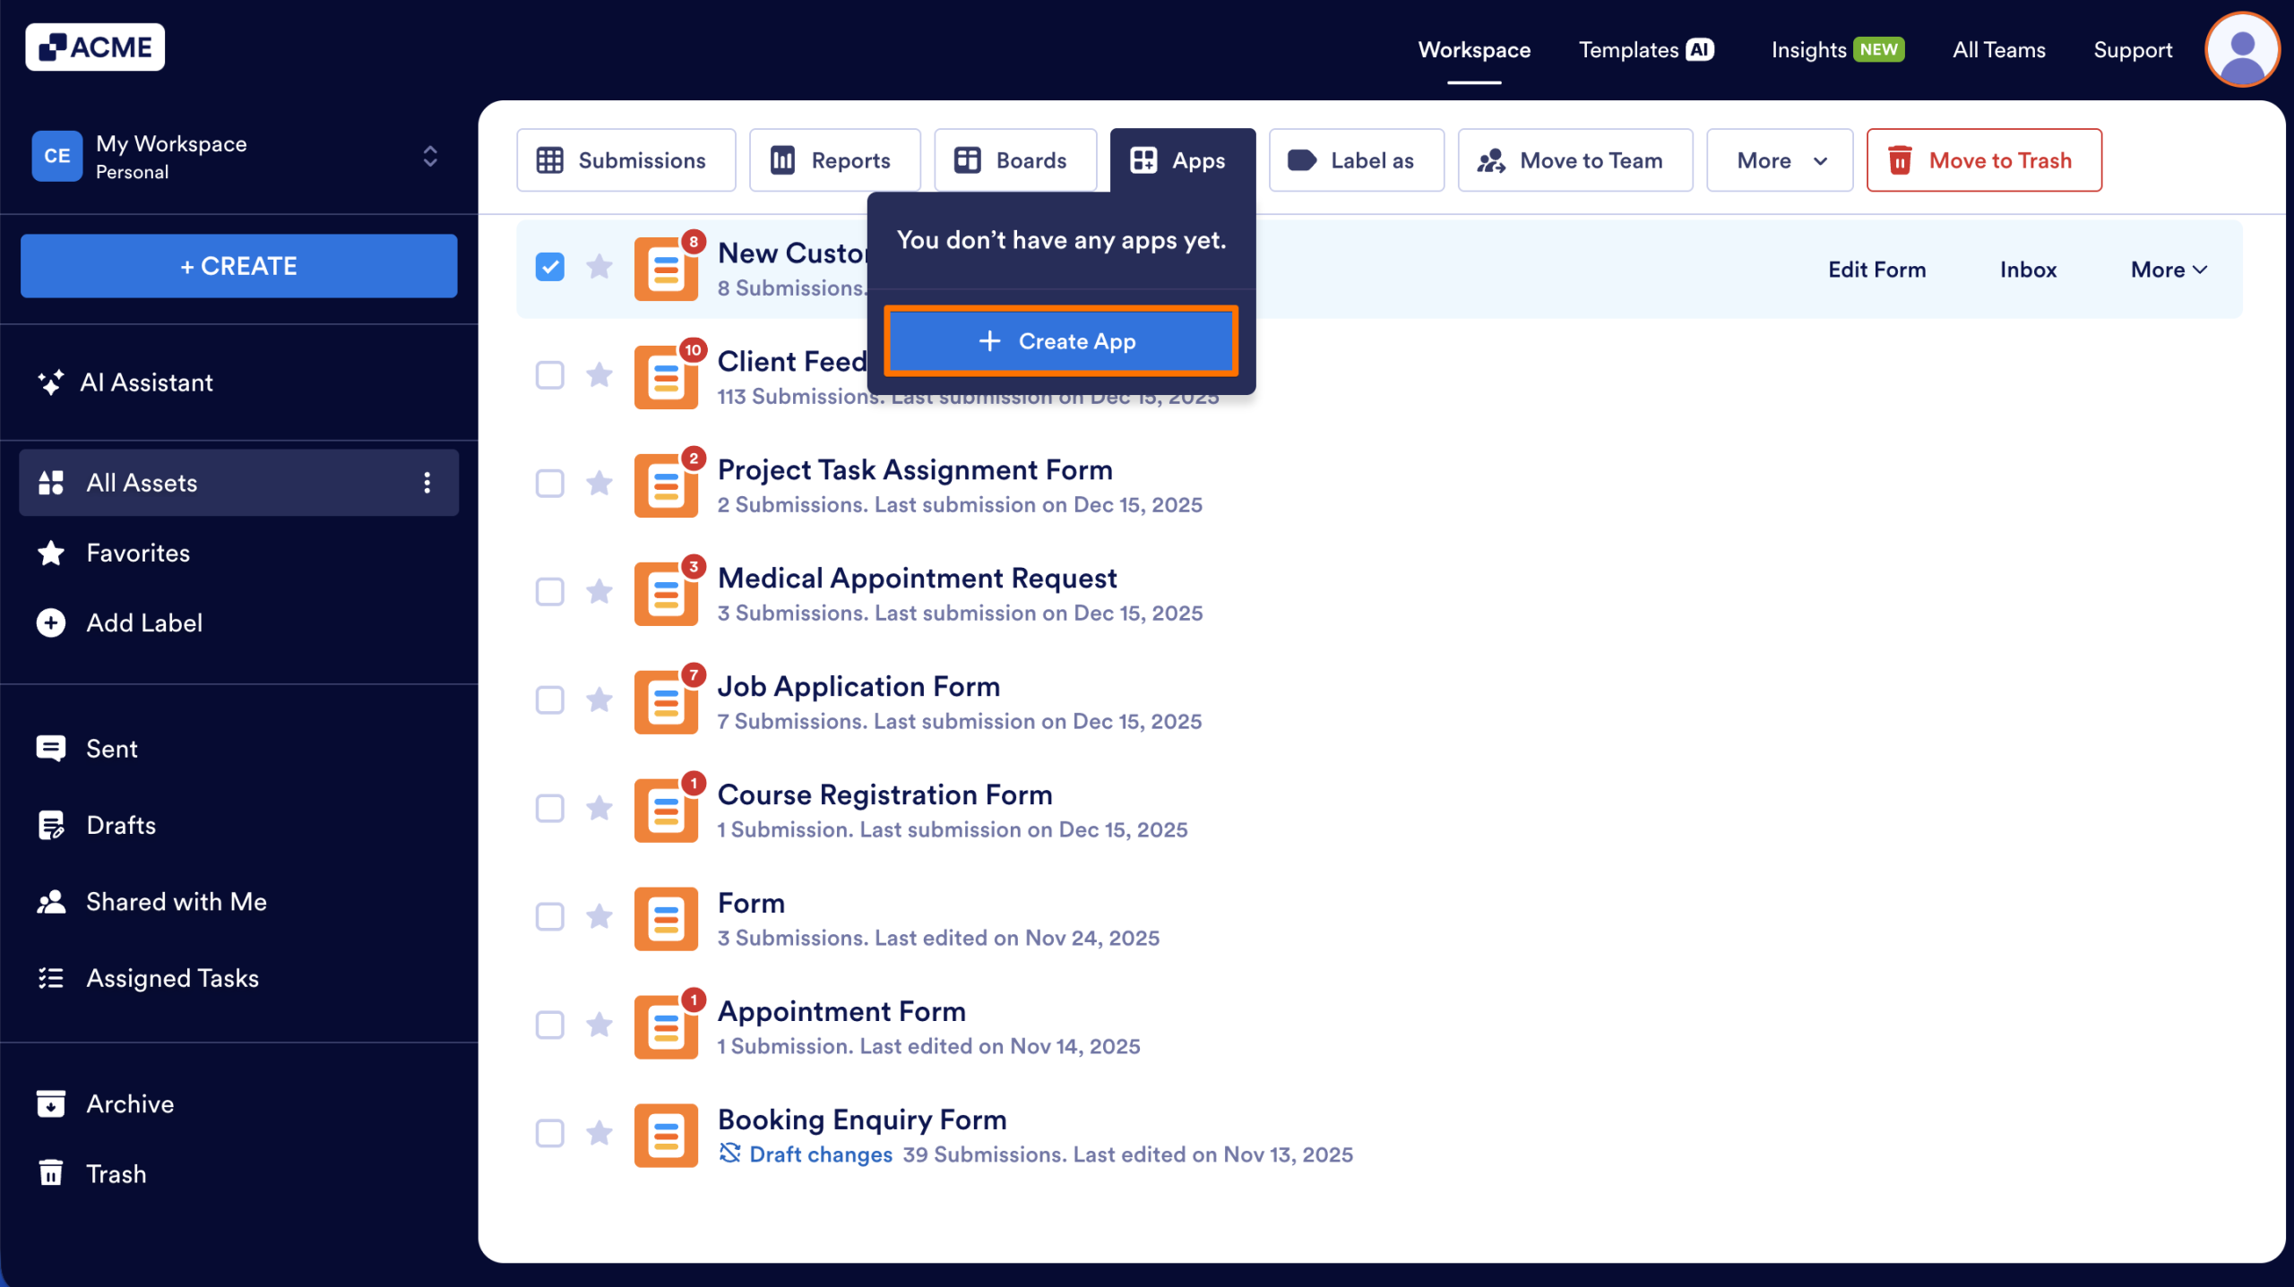Click the Drafts icon in sidebar
The image size is (2294, 1287).
(50, 825)
